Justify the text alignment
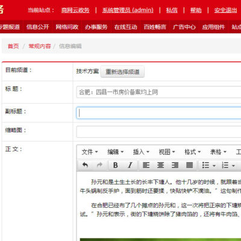Image resolution: width=241 pixels, height=241 pixels. 189,165
